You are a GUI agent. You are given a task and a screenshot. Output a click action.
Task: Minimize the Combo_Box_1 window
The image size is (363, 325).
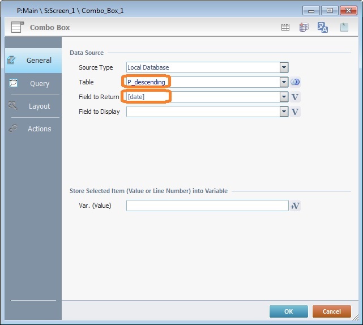[x=311, y=11]
